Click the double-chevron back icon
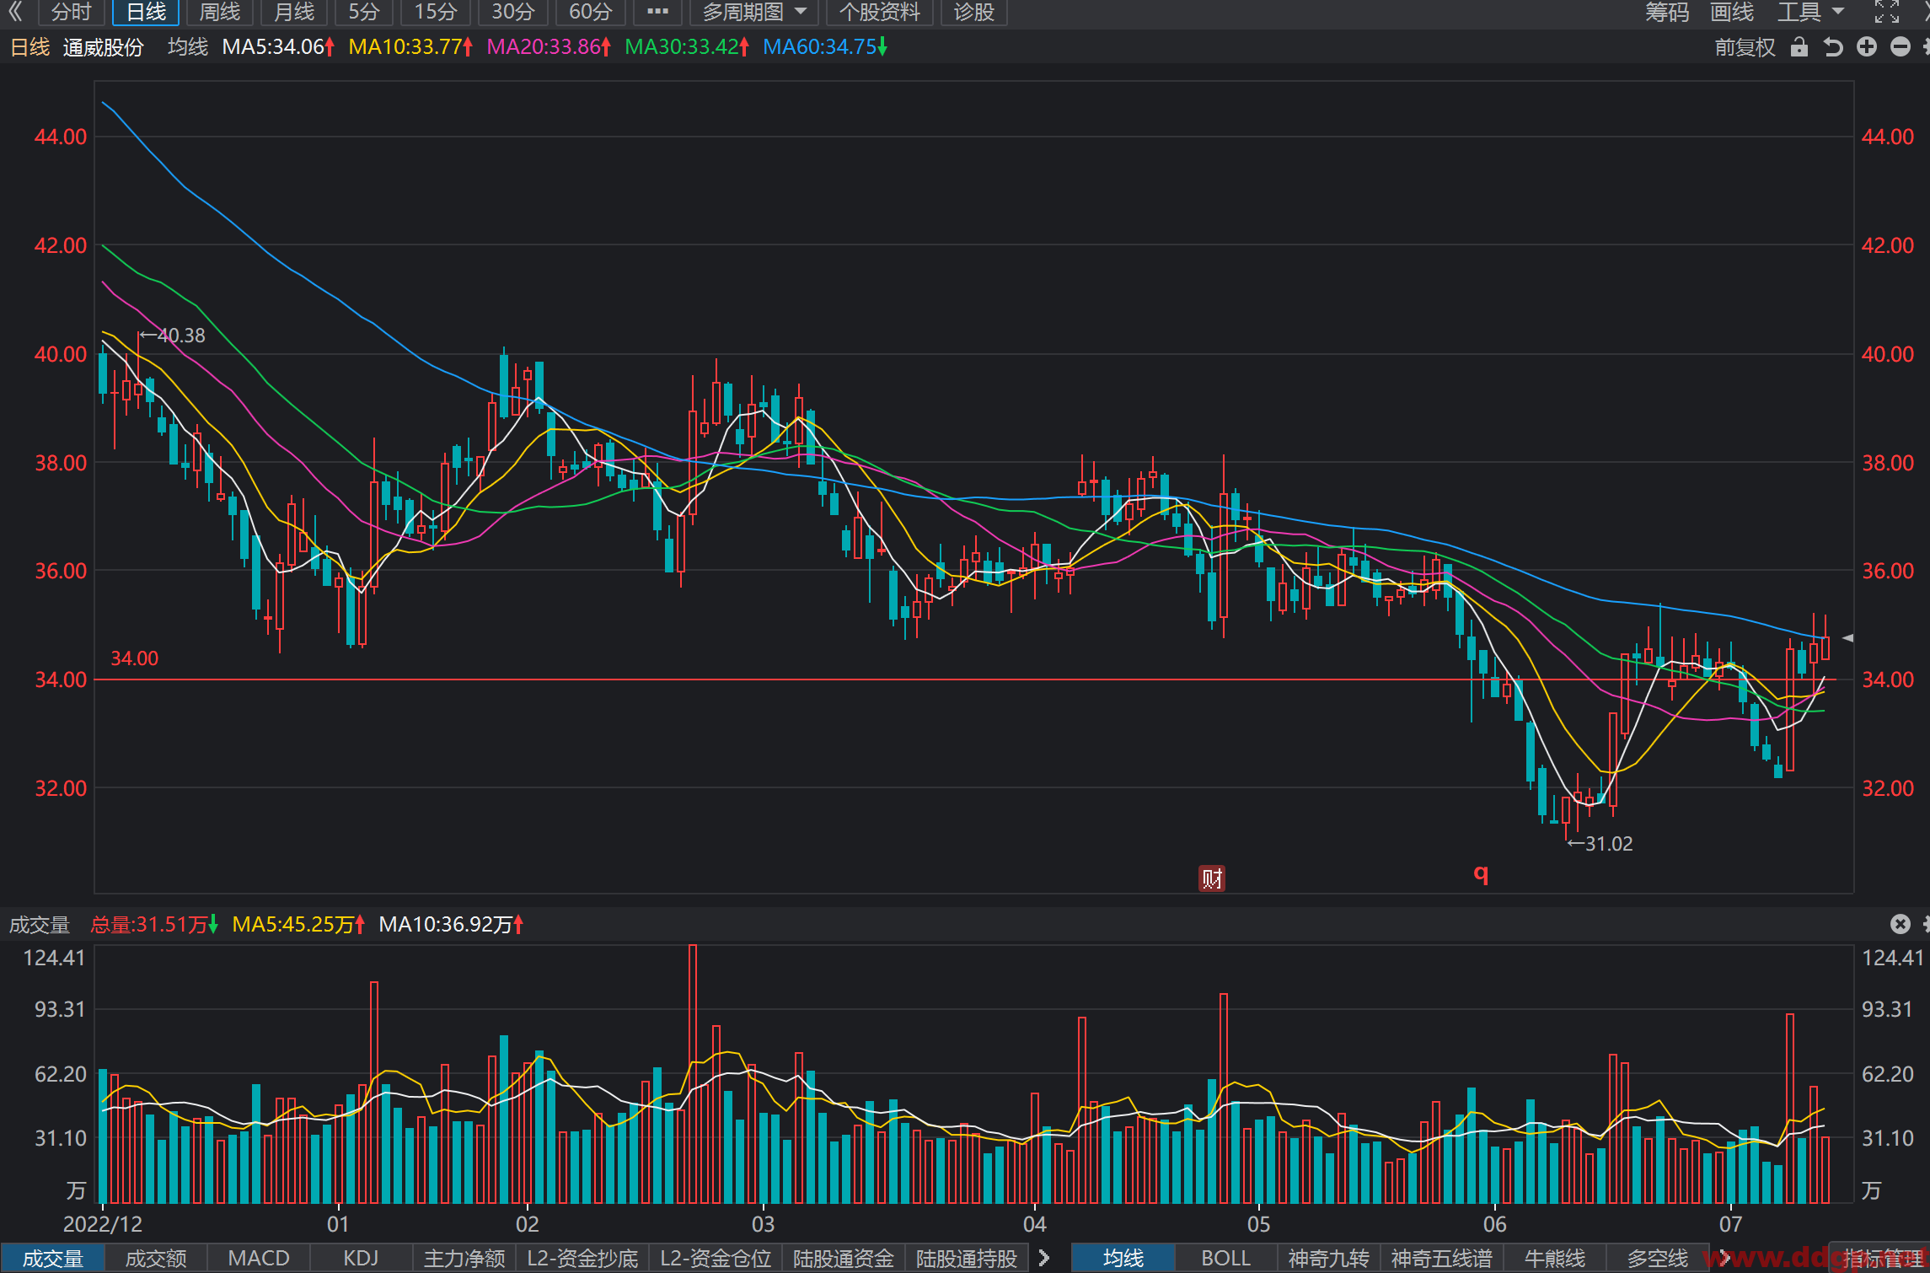The height and width of the screenshot is (1273, 1930). pyautogui.click(x=15, y=12)
